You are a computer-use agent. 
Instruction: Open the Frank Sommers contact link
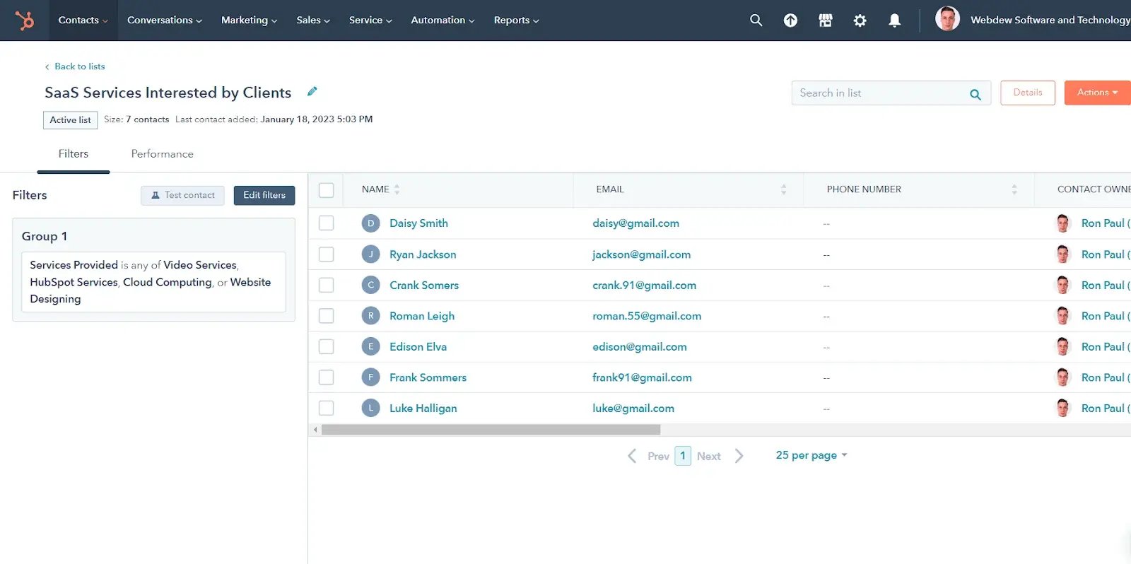428,377
